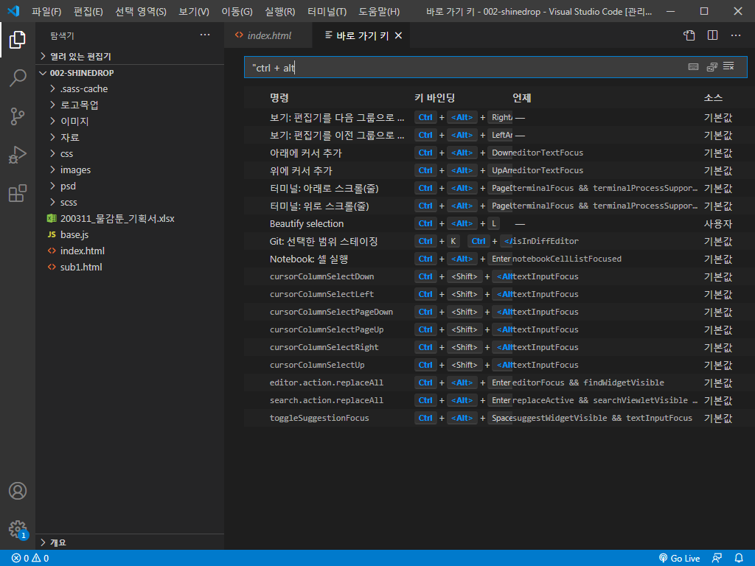The height and width of the screenshot is (566, 755).
Task: Click the 소스 column header
Action: 713,98
